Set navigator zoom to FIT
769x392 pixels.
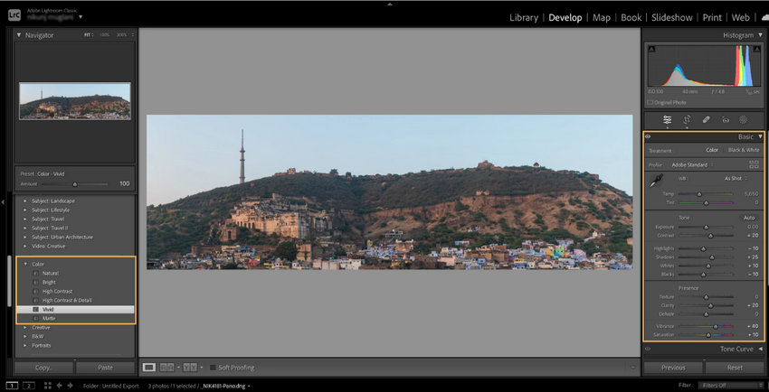coord(88,35)
